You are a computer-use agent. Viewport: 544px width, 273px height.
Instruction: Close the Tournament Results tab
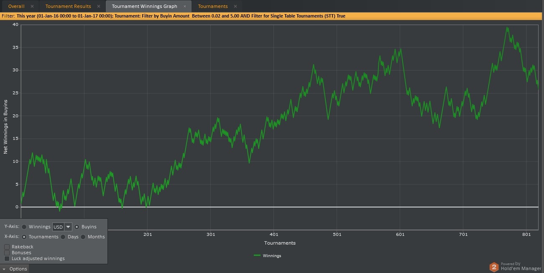click(x=99, y=6)
